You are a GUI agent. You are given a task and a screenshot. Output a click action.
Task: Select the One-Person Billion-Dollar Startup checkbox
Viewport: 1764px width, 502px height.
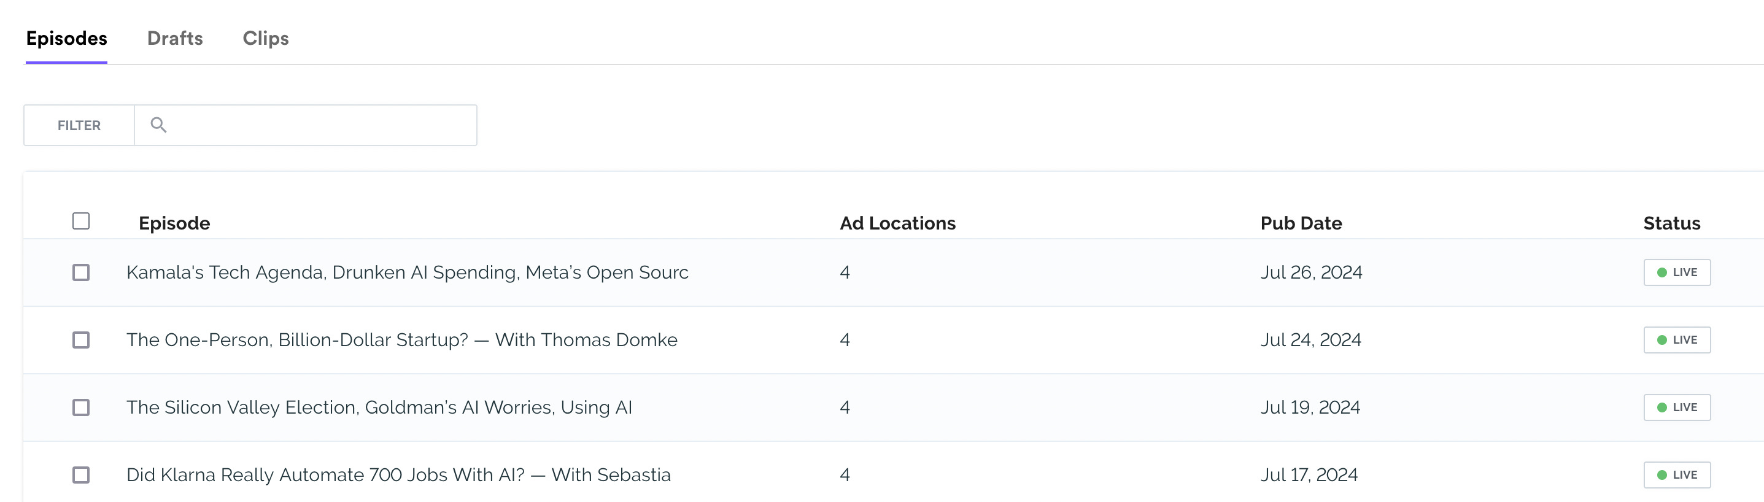pos(81,341)
